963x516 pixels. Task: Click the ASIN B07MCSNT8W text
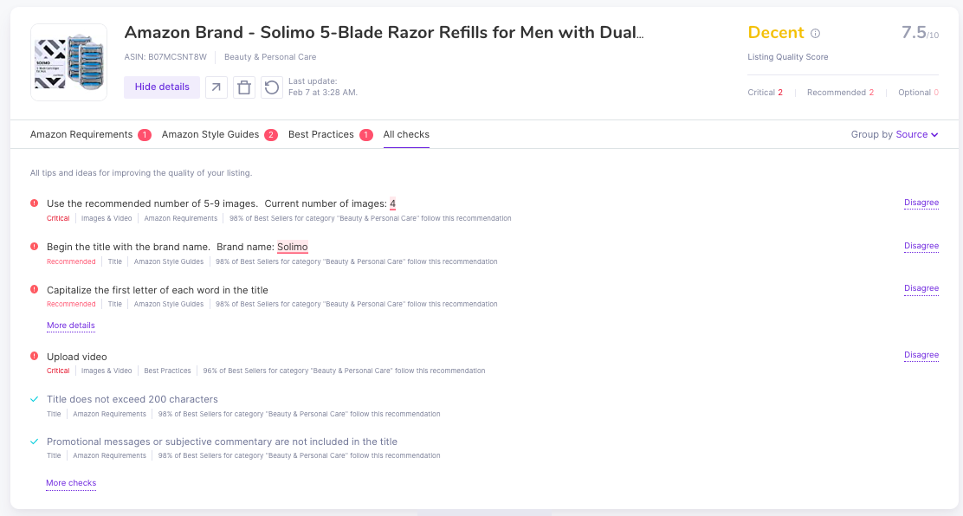click(165, 57)
